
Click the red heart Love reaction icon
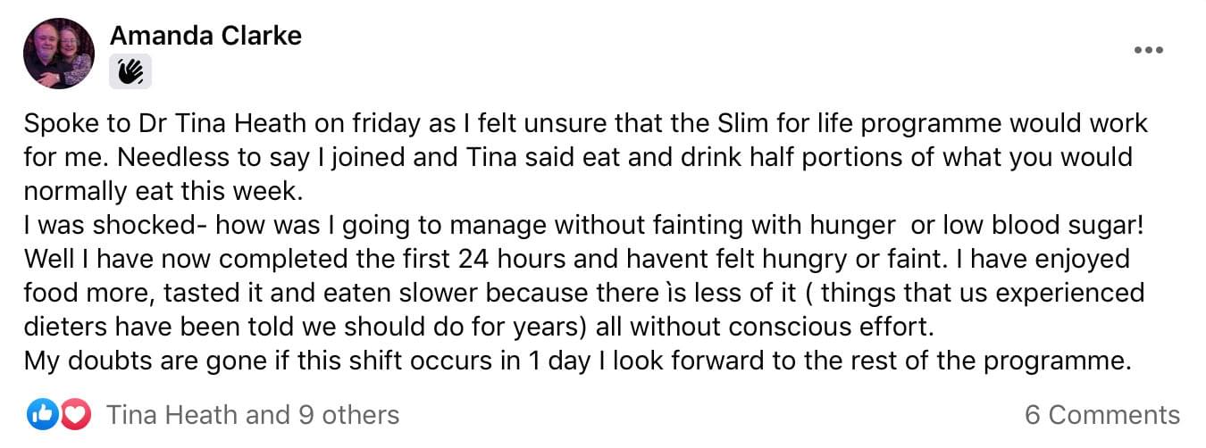point(76,414)
